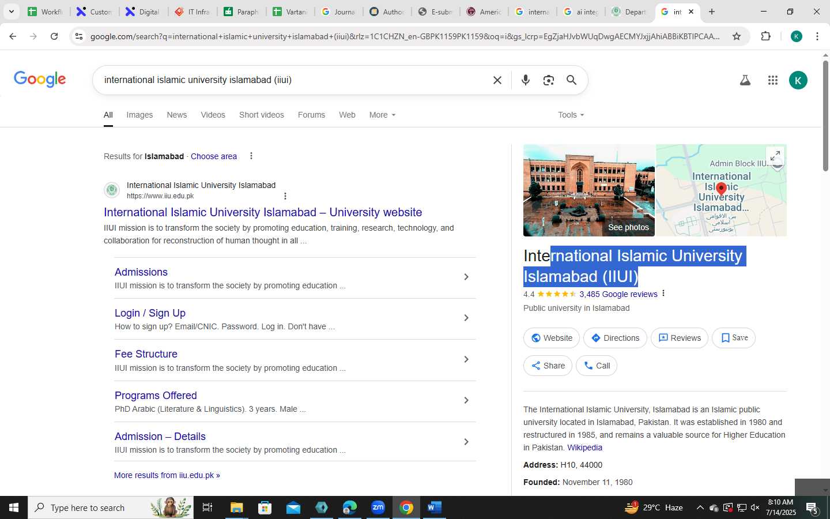Open Google Lens image search
This screenshot has height=519, width=830.
[548, 80]
